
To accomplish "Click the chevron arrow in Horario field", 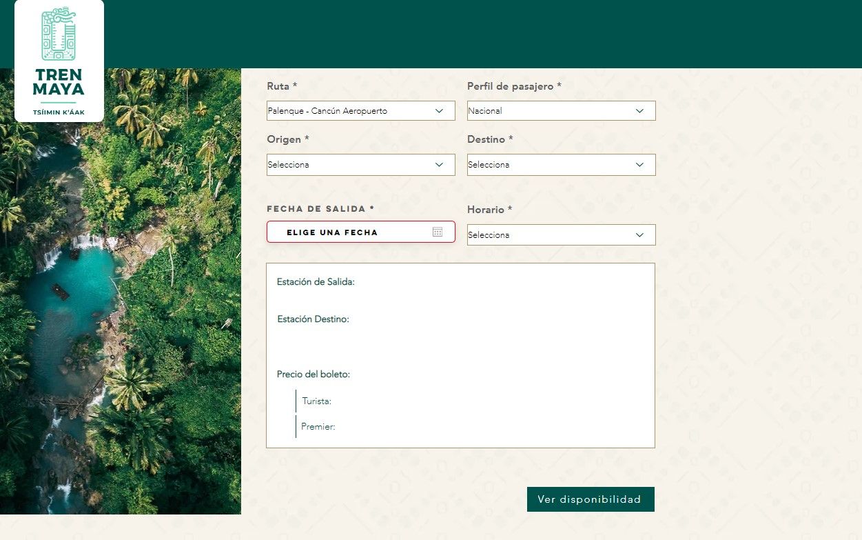I will tap(639, 235).
